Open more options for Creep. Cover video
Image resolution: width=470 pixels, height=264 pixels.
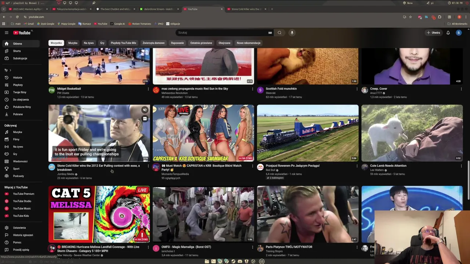click(461, 89)
